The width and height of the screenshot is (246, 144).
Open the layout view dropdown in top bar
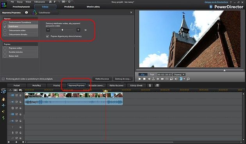click(64, 2)
